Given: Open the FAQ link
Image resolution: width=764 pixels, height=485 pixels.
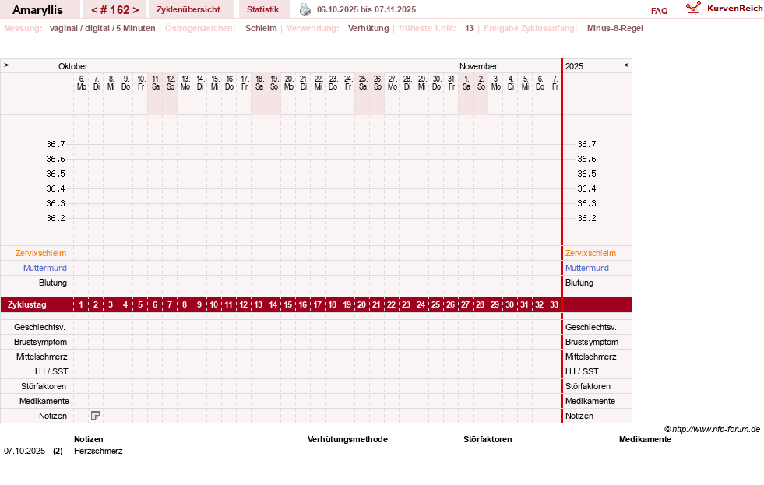Looking at the screenshot, I should [659, 11].
